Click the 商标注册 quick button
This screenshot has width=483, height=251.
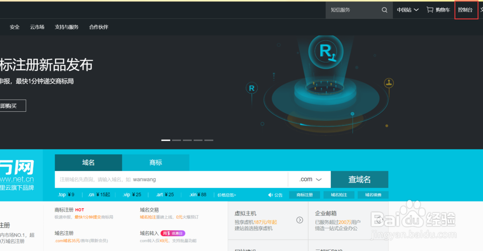point(304,195)
